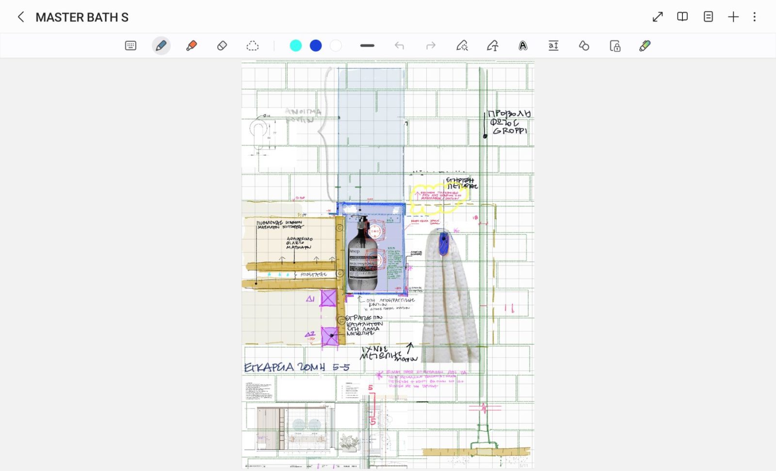Open the page list view icon
Viewport: 776px width, 471px height.
[x=708, y=17]
